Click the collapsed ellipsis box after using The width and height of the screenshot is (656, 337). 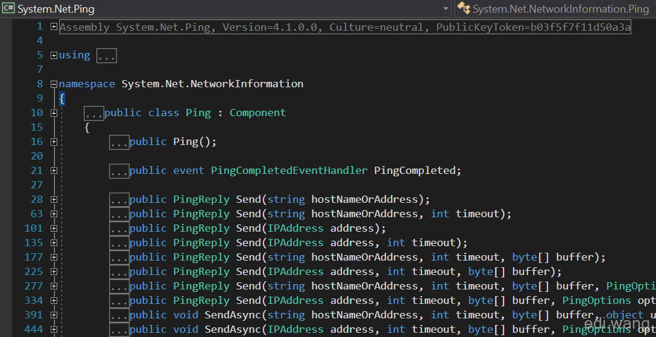[x=107, y=55]
